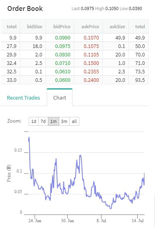This screenshot has height=227, width=155.
Task: Select ask price 0.1500
Action: (x=91, y=63)
